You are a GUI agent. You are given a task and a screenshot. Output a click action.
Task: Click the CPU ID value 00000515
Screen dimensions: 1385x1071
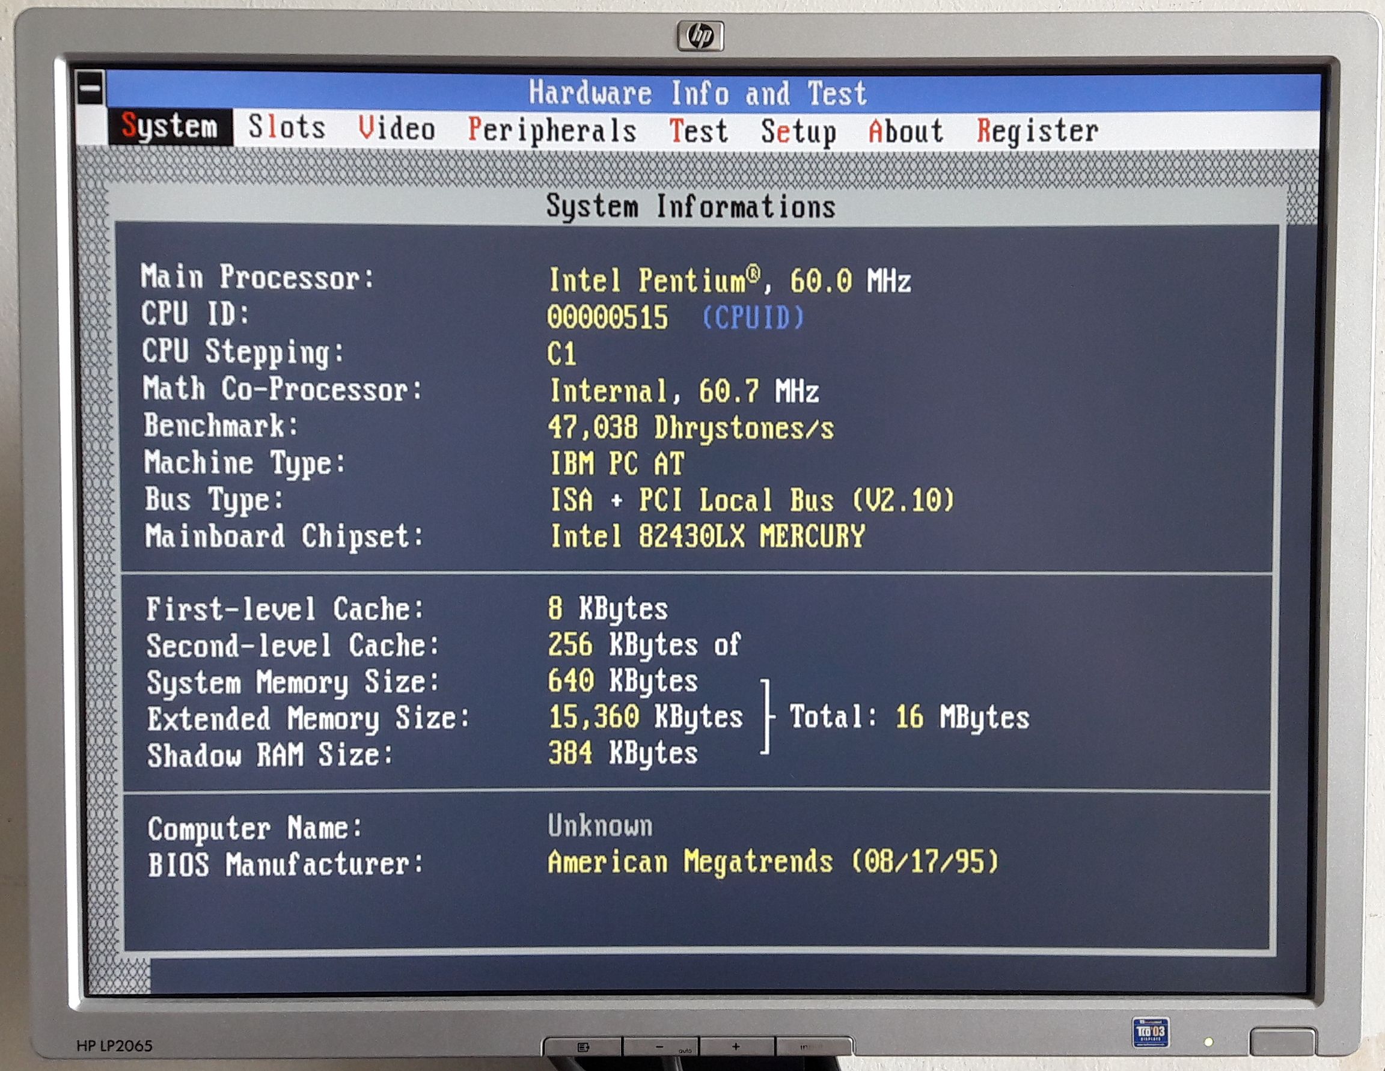click(608, 317)
